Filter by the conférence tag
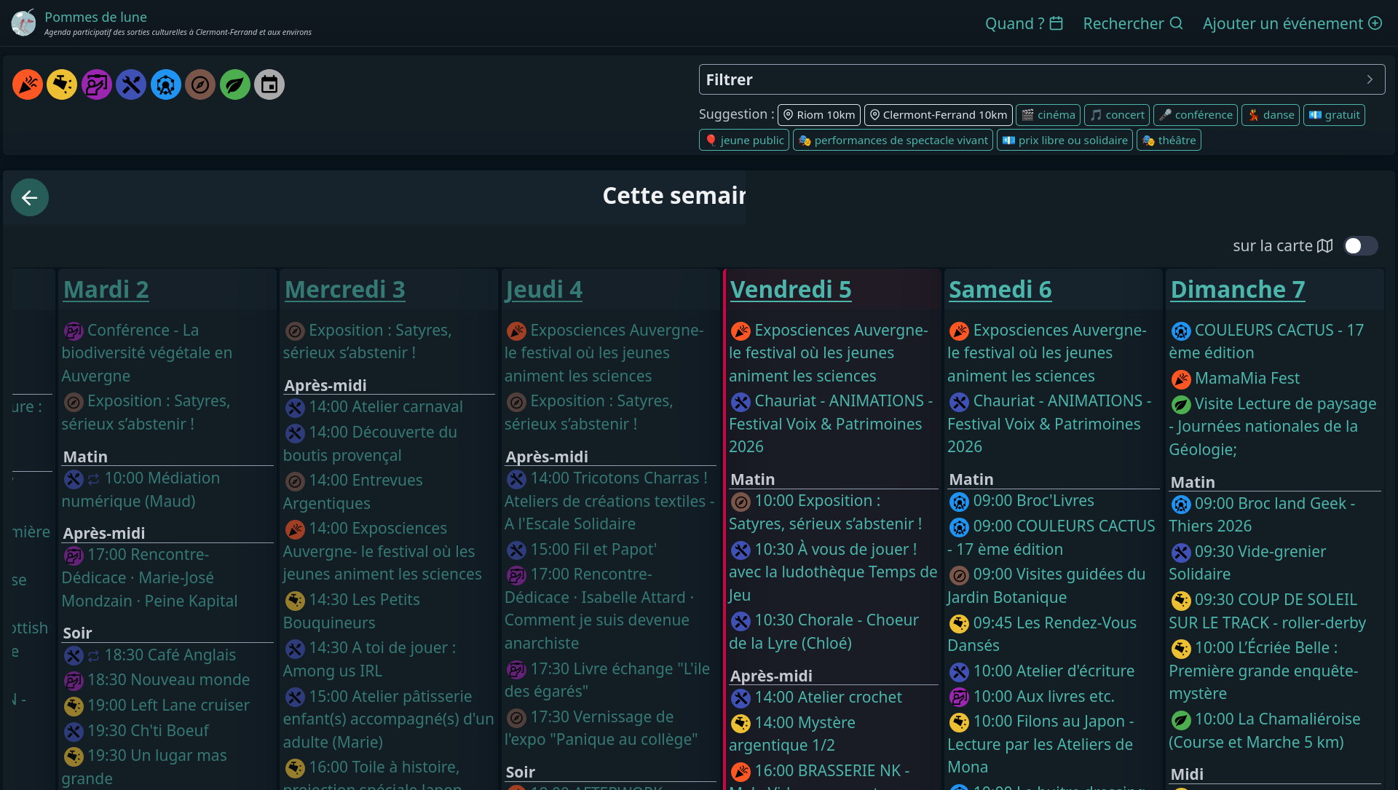The image size is (1398, 790). click(x=1196, y=115)
